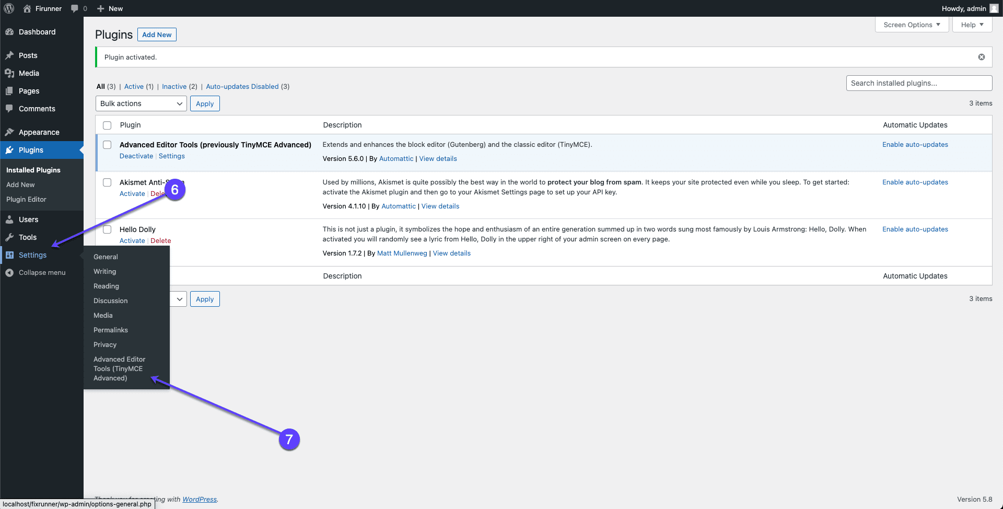Open Writing settings submenu item
1003x509 pixels.
point(105,271)
